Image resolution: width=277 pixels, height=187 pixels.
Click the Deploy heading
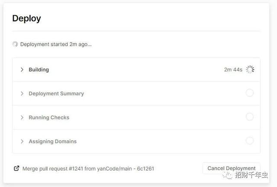(26, 19)
